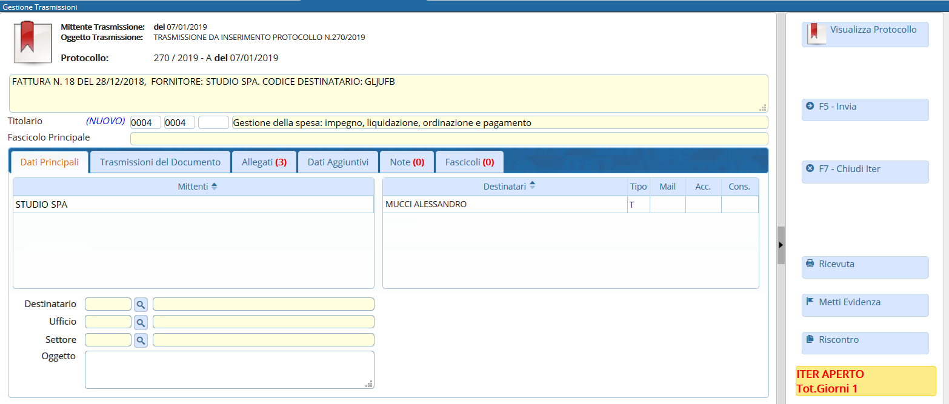Collapse the side panel using the arrow handle
The width and height of the screenshot is (949, 404).
click(781, 245)
